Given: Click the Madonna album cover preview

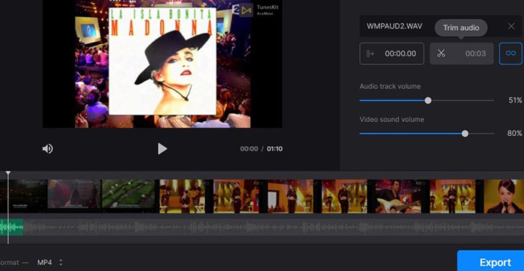Looking at the screenshot, I should point(162,61).
